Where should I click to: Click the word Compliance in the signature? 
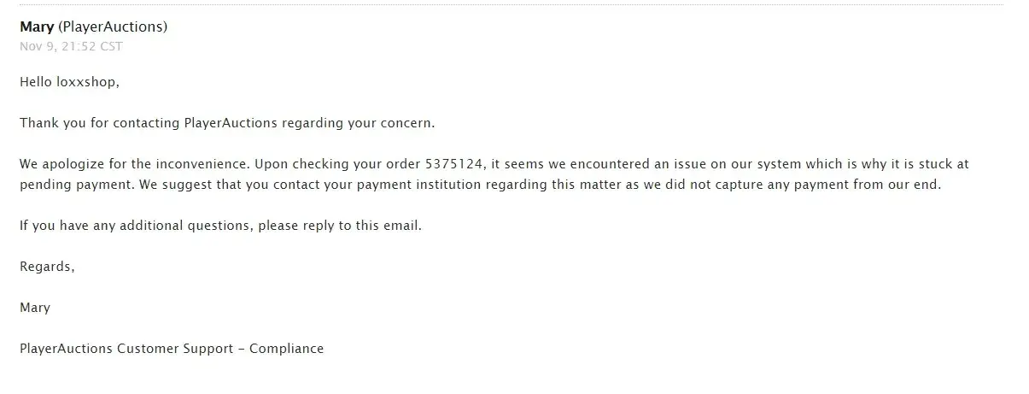pyautogui.click(x=287, y=349)
